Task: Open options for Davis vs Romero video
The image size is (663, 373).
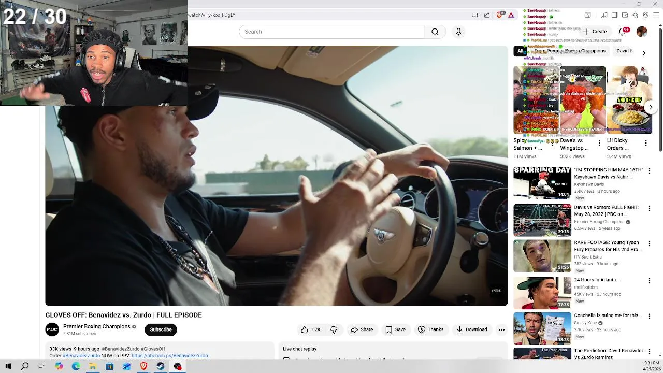Action: click(x=649, y=208)
